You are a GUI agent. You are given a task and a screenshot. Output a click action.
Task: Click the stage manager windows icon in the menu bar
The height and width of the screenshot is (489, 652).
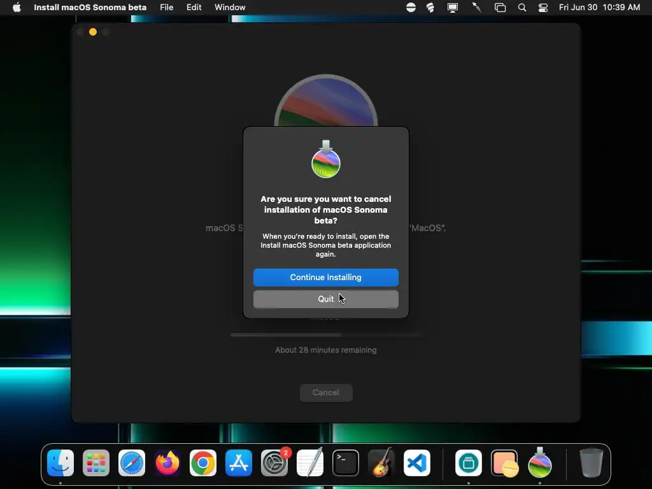pos(500,8)
